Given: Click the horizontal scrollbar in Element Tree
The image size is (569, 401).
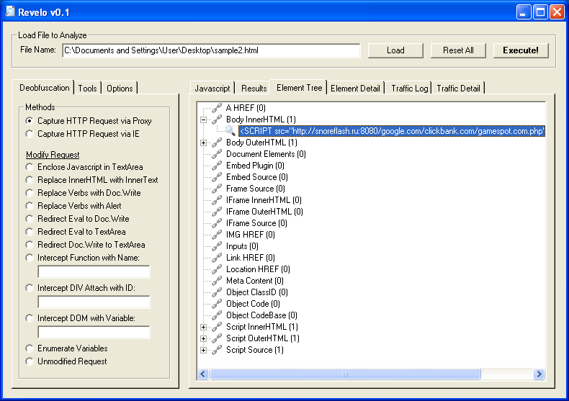Looking at the screenshot, I should [x=346, y=374].
